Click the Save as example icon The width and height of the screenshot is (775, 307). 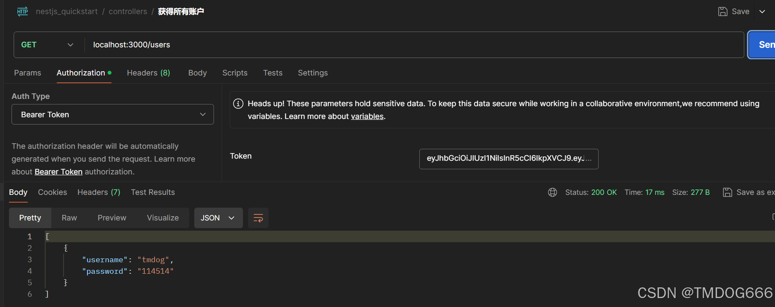click(727, 192)
